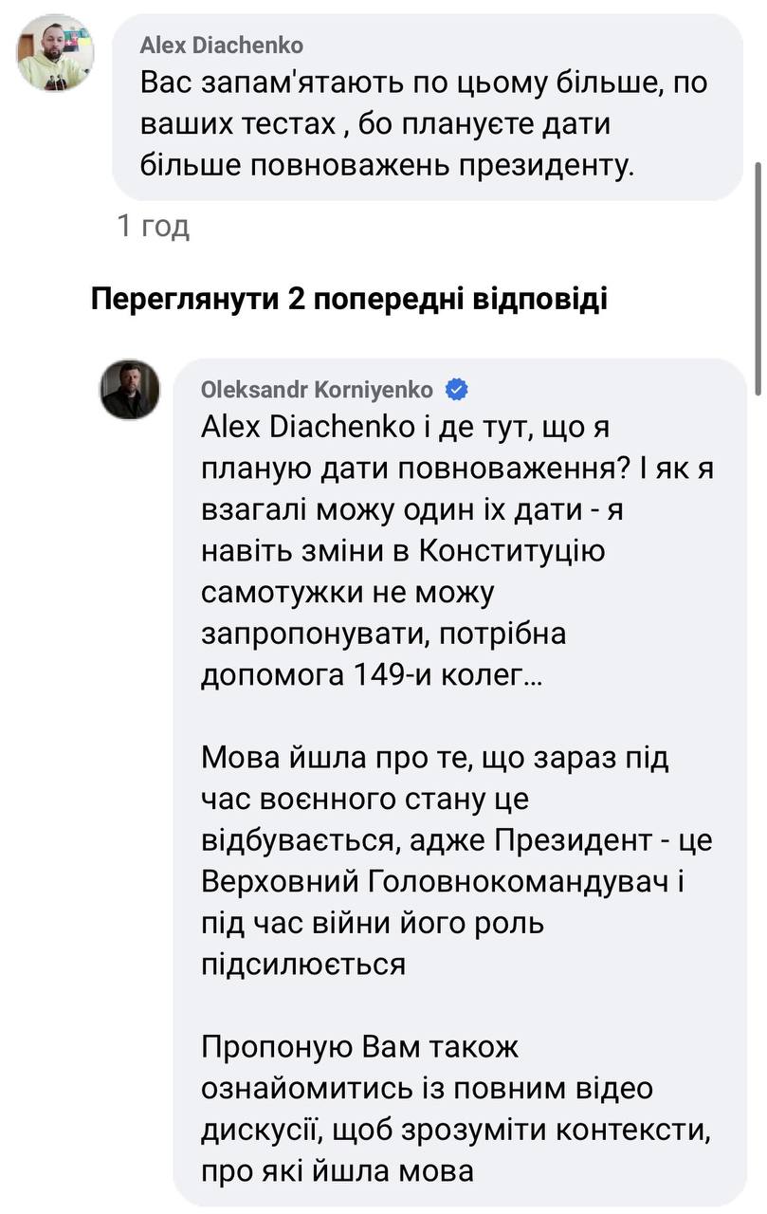Click the comment text starting "Вас запам'ятають"
767x1214 pixels.
point(424,124)
